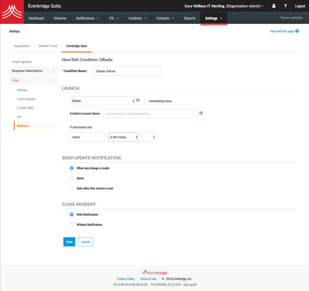Click the 'Settings' breadcrumb text
Viewport: 309px width, 291px height.
(14, 31)
